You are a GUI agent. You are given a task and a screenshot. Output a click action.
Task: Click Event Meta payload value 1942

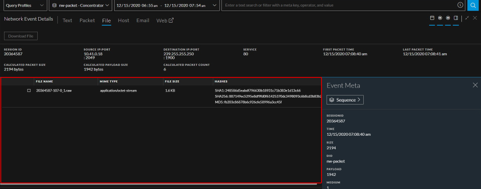331,174
